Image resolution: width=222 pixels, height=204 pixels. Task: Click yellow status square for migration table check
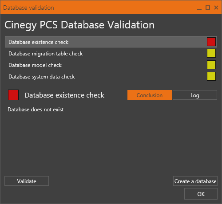tap(211, 53)
